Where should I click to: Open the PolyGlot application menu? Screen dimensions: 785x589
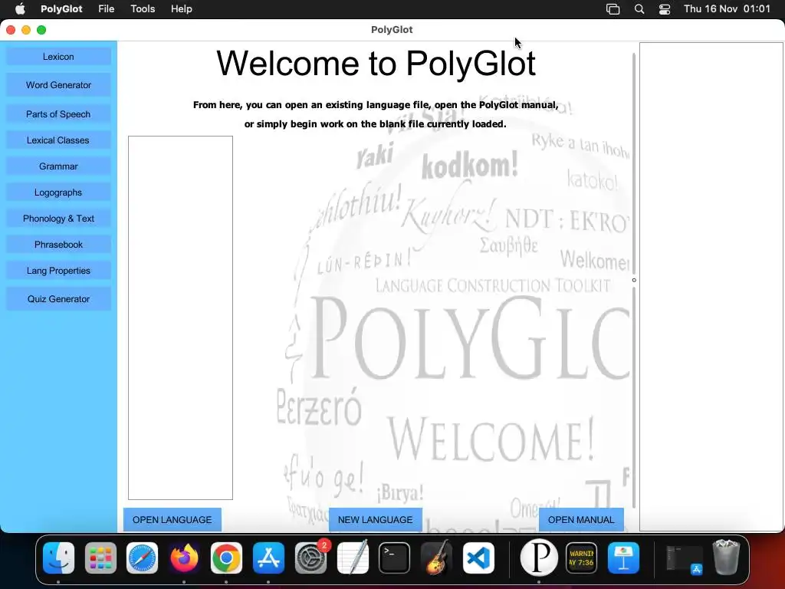(61, 9)
